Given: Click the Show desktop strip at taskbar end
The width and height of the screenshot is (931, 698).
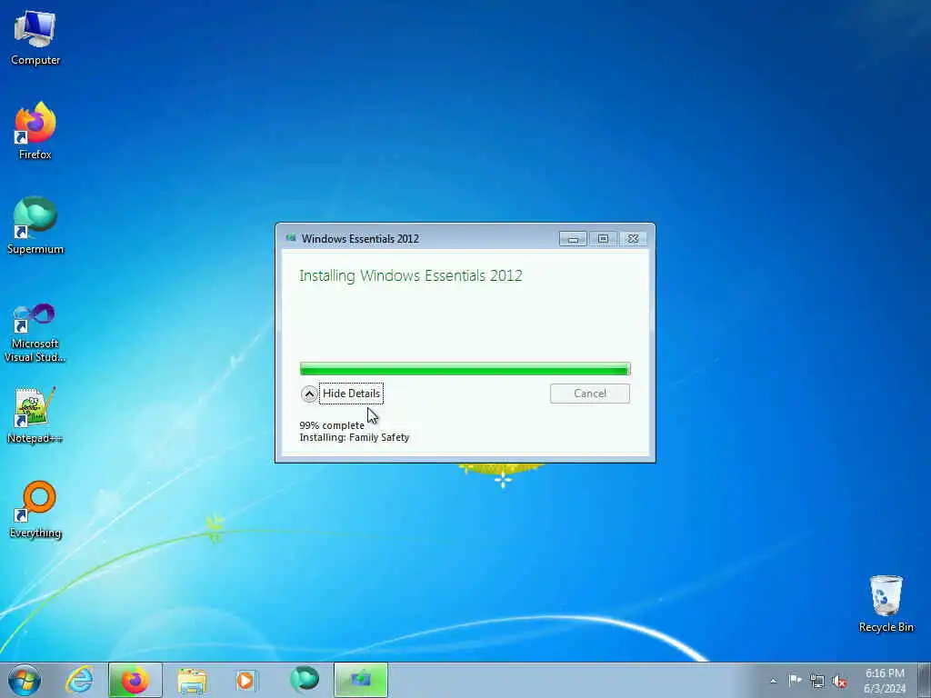Looking at the screenshot, I should 925,680.
